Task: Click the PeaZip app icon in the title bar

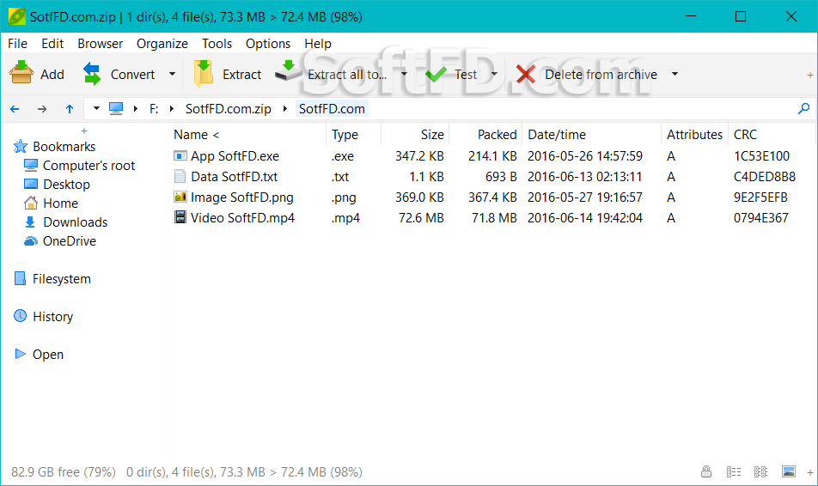Action: coord(16,16)
